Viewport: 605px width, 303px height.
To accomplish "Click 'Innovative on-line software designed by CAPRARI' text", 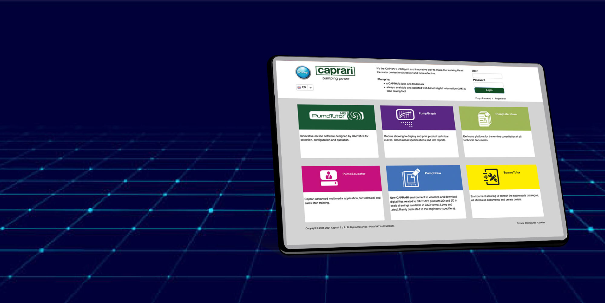I will (x=334, y=138).
